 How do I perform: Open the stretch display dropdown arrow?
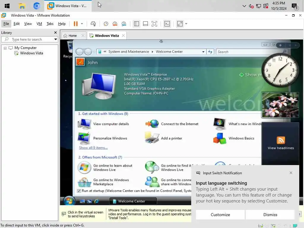(186, 24)
